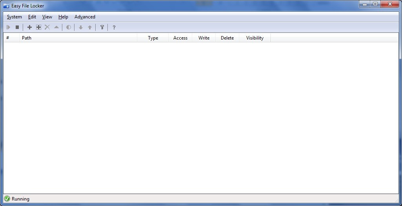Click the half-circle visibility icon
Viewport: 402px width, 206px height.
point(69,27)
